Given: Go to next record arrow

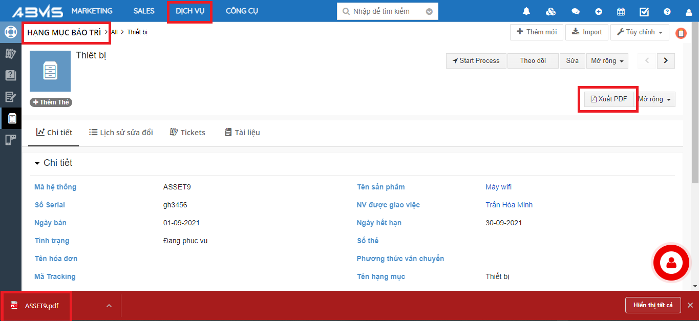Looking at the screenshot, I should [x=665, y=60].
